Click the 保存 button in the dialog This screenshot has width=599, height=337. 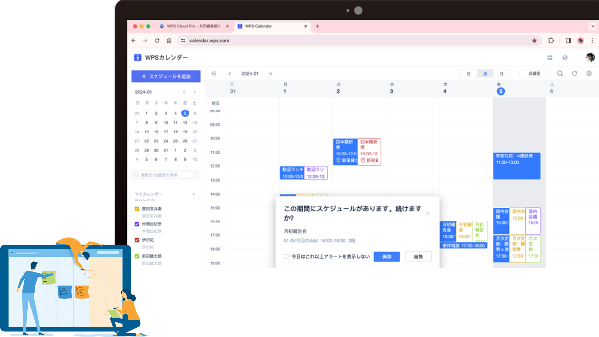click(387, 256)
